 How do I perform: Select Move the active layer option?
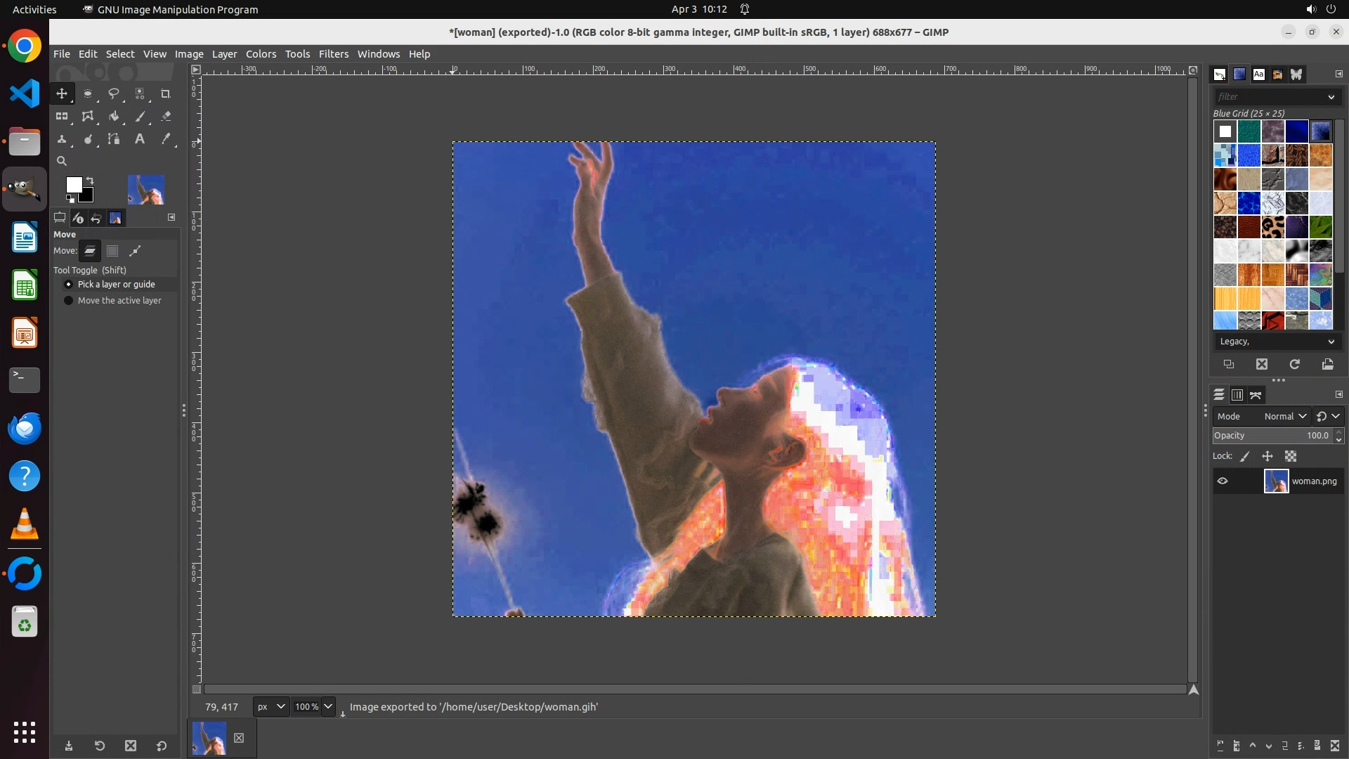point(69,301)
